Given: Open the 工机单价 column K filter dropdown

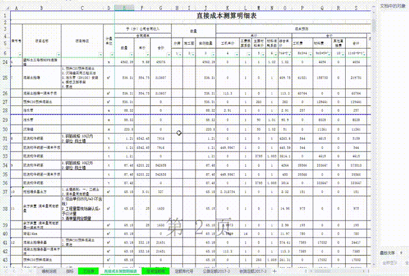Looking at the screenshot, I should [236, 54].
